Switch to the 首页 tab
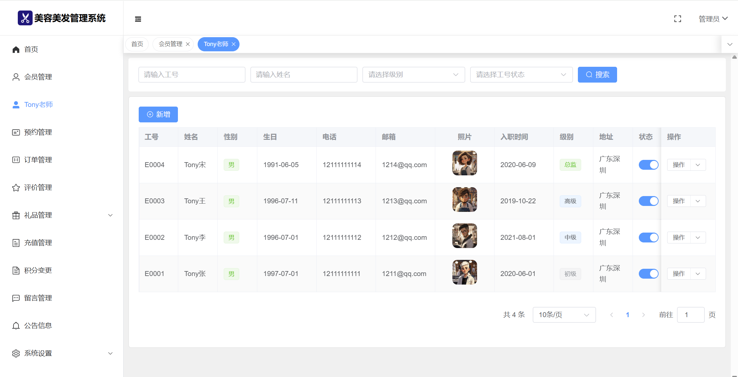738x377 pixels. click(137, 44)
